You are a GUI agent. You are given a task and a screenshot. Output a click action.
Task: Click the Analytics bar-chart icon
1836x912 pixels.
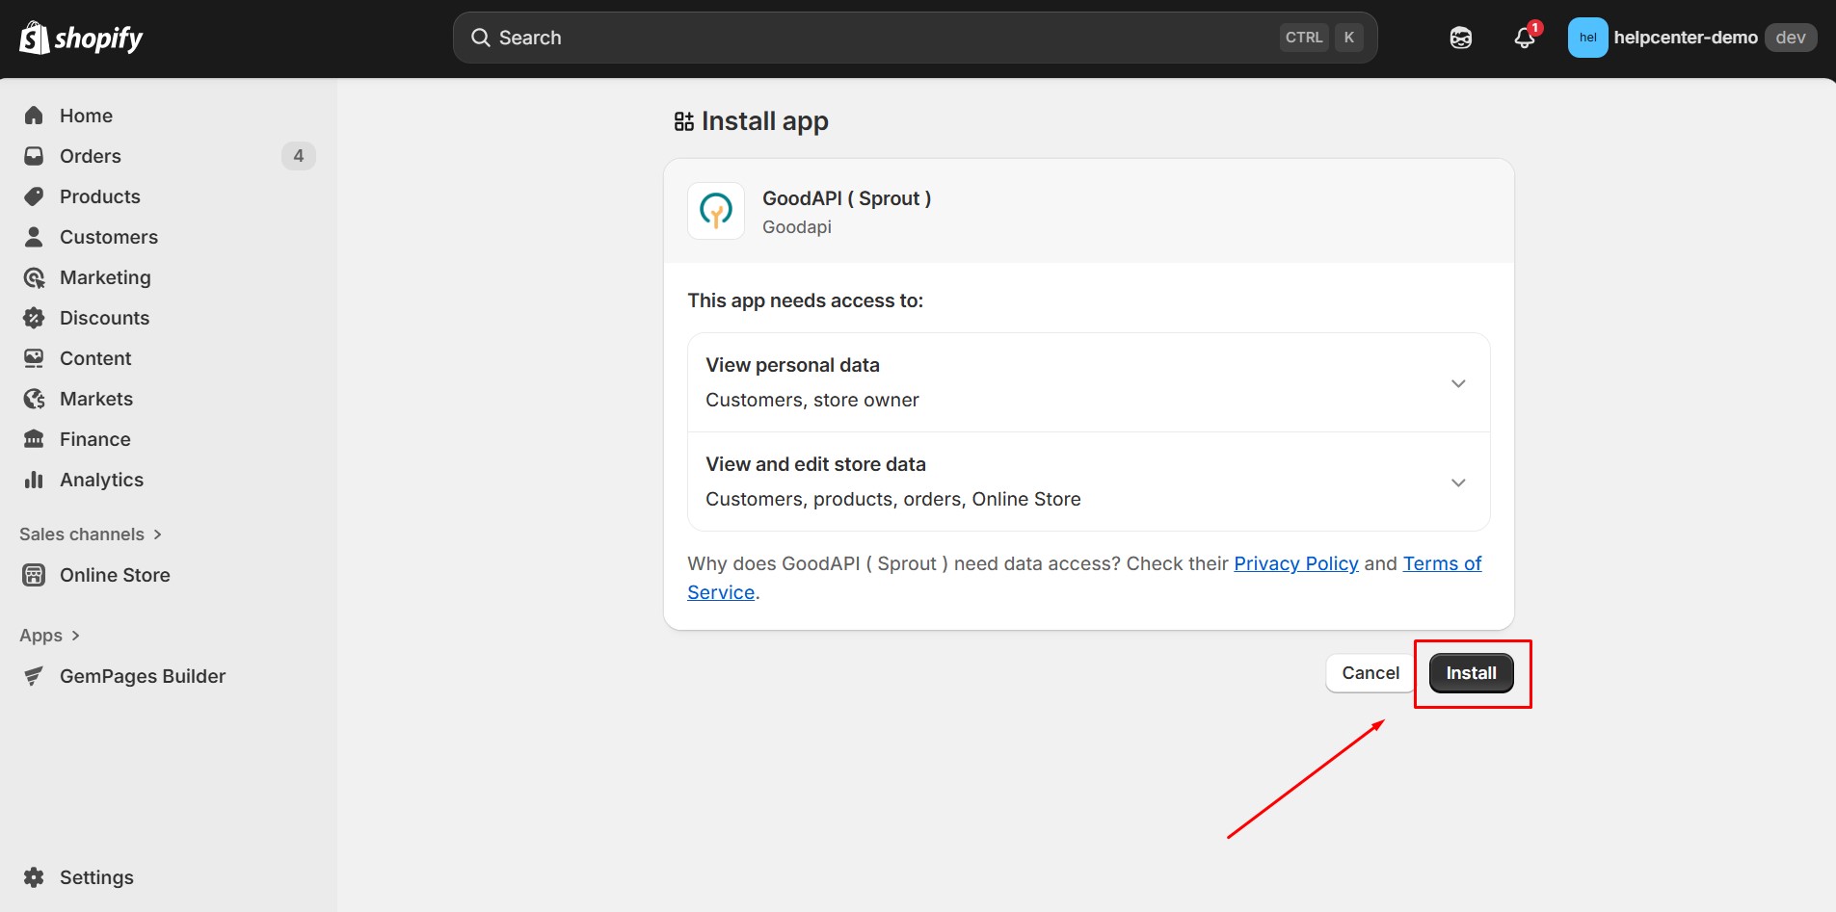[35, 479]
